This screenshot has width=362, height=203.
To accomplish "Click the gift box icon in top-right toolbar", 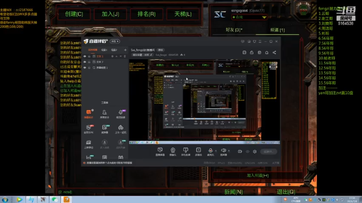I will point(260,52).
